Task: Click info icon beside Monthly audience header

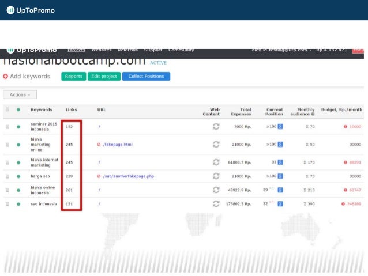Action: [313, 114]
